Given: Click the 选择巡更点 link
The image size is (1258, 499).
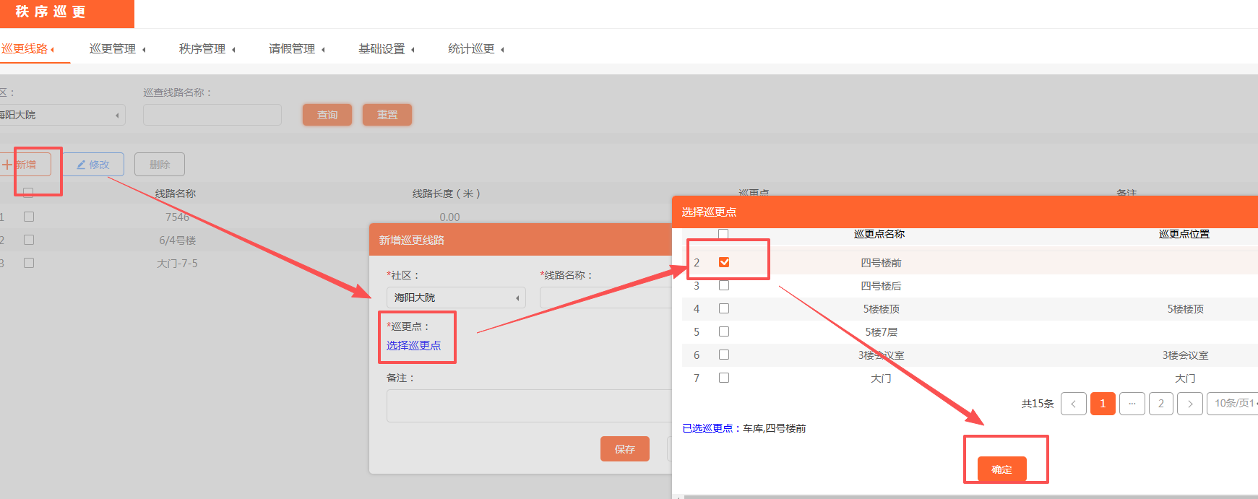Looking at the screenshot, I should tap(413, 346).
